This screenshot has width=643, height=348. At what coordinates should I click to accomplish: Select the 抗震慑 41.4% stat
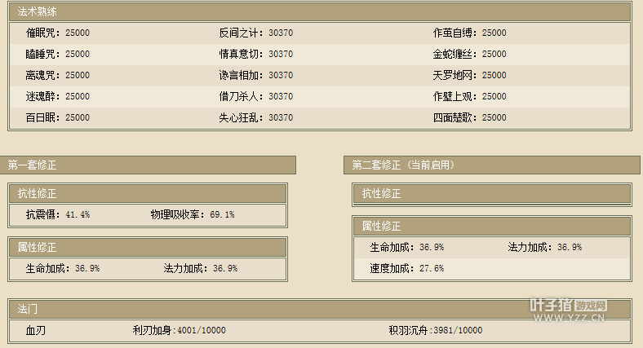click(57, 215)
